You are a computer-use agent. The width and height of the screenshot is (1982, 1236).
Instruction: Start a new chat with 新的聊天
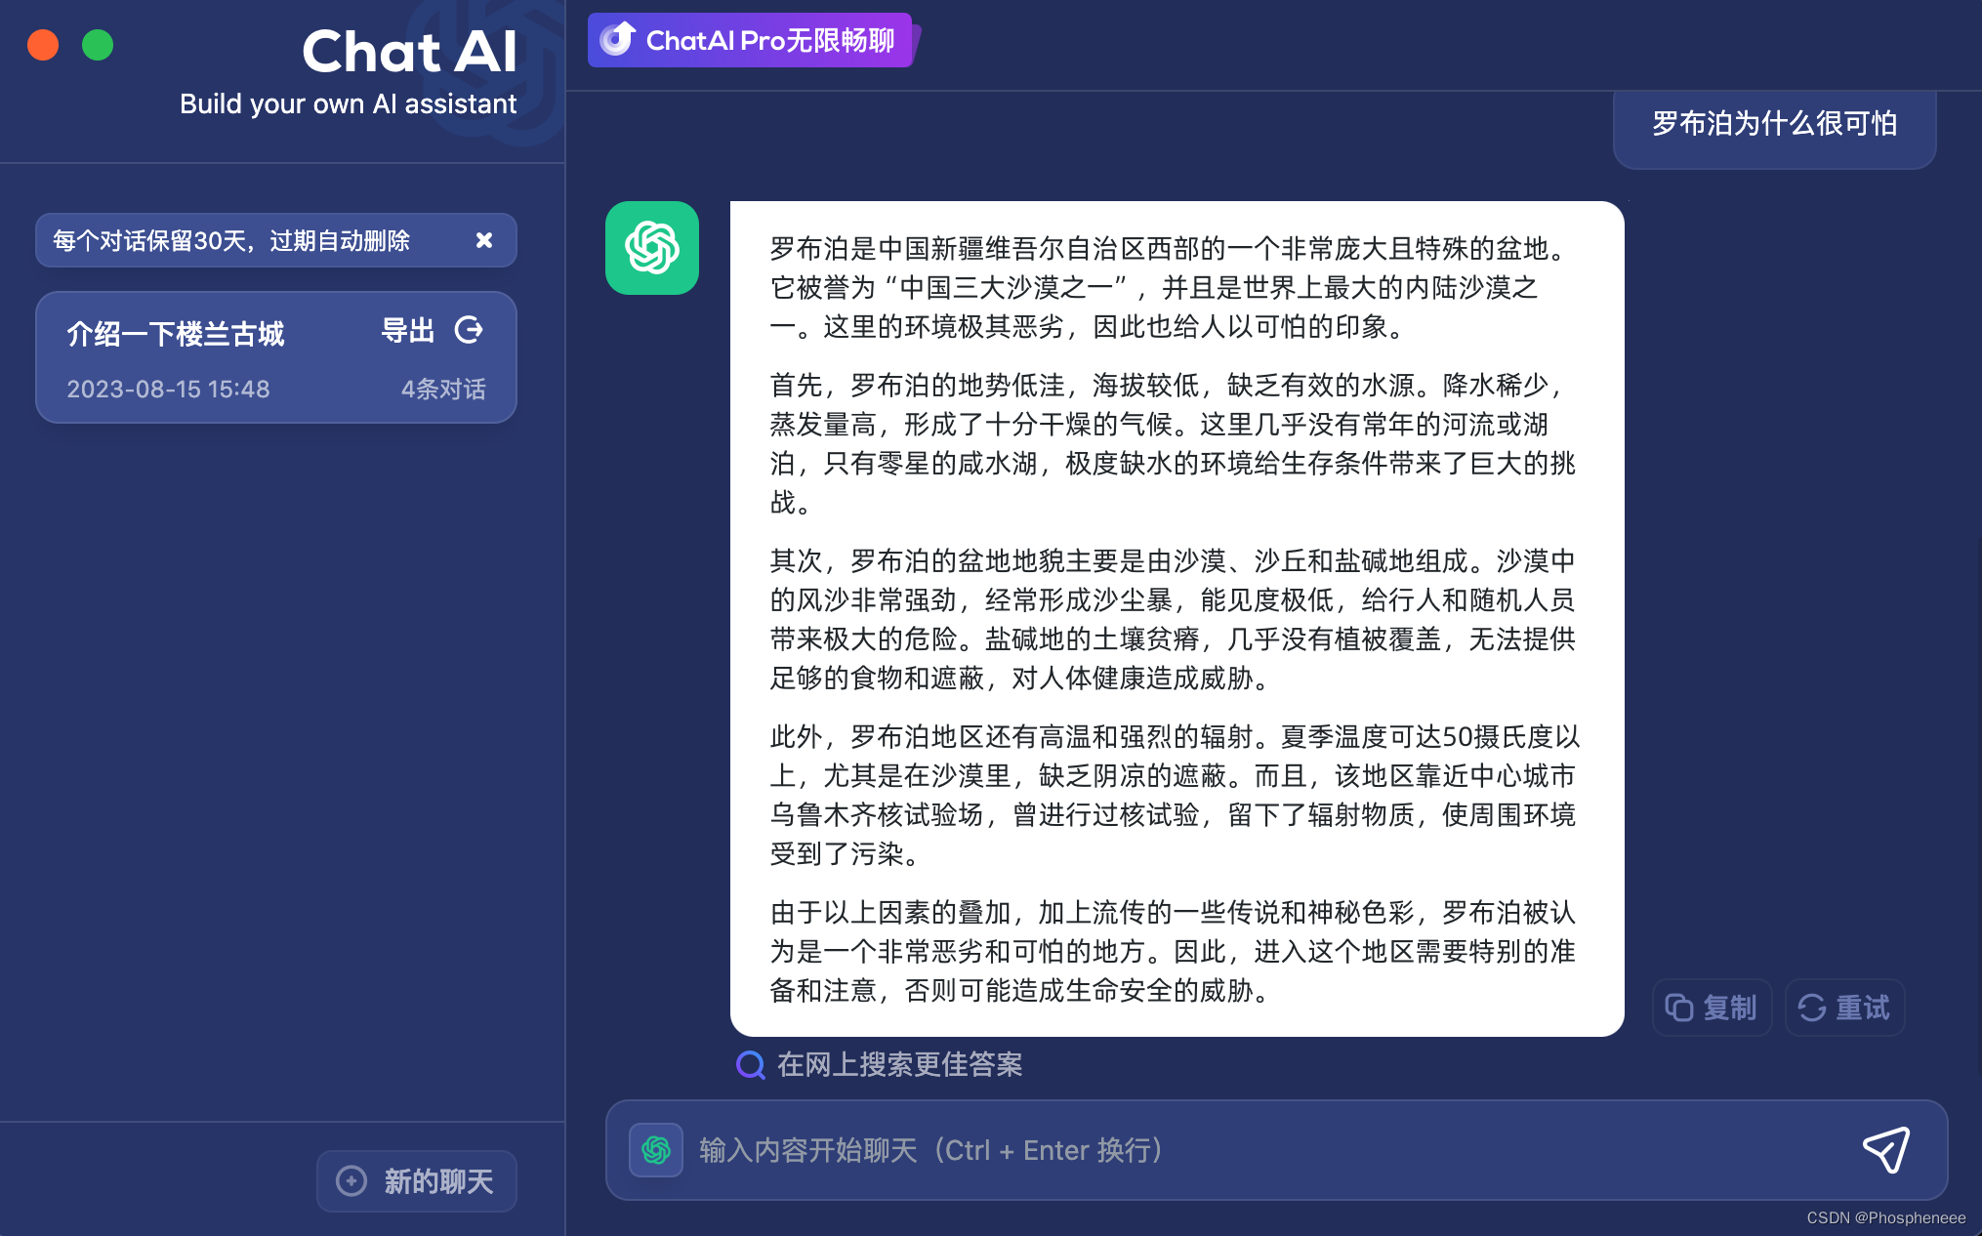417,1181
